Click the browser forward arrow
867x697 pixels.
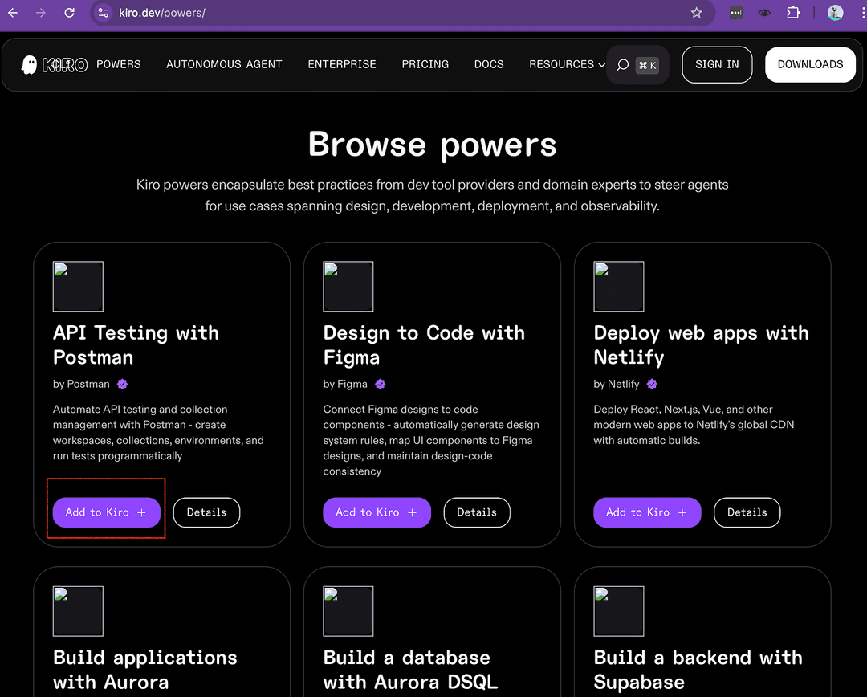[x=41, y=13]
